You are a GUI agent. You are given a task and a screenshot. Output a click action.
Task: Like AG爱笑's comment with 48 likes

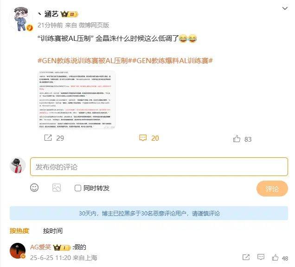[275, 257]
